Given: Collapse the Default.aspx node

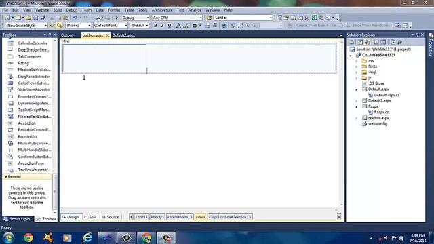Looking at the screenshot, I should click(357, 89).
